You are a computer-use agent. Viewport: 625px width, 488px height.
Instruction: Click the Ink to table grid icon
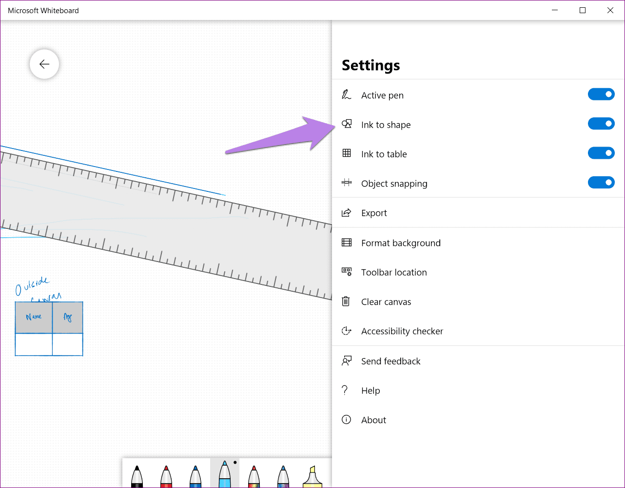tap(347, 153)
